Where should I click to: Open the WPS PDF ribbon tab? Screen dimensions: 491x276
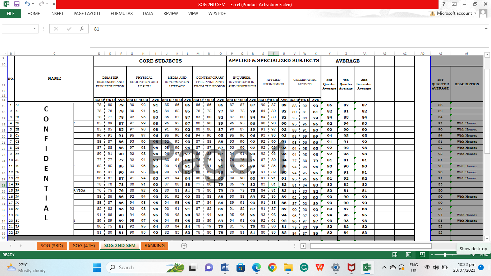[x=217, y=13]
